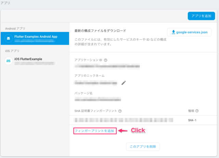Click the blurred application ID value

pyautogui.click(x=107, y=66)
